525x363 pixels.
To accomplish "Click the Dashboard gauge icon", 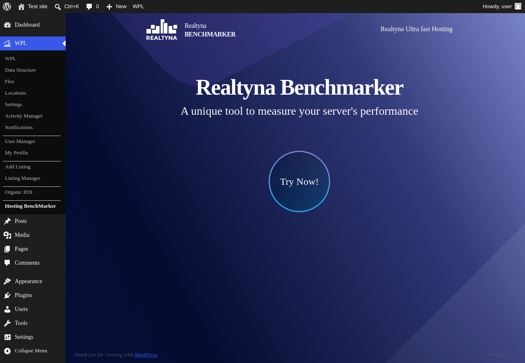I will (7, 25).
